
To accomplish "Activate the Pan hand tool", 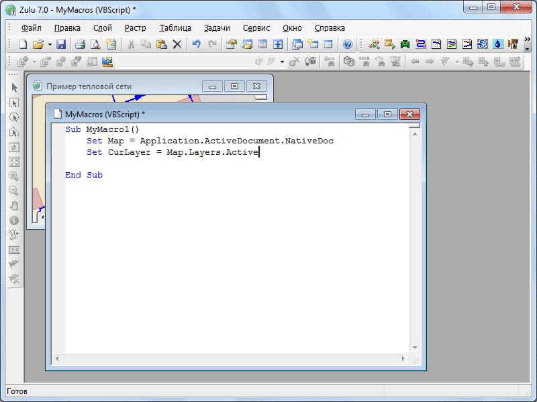I will (14, 206).
